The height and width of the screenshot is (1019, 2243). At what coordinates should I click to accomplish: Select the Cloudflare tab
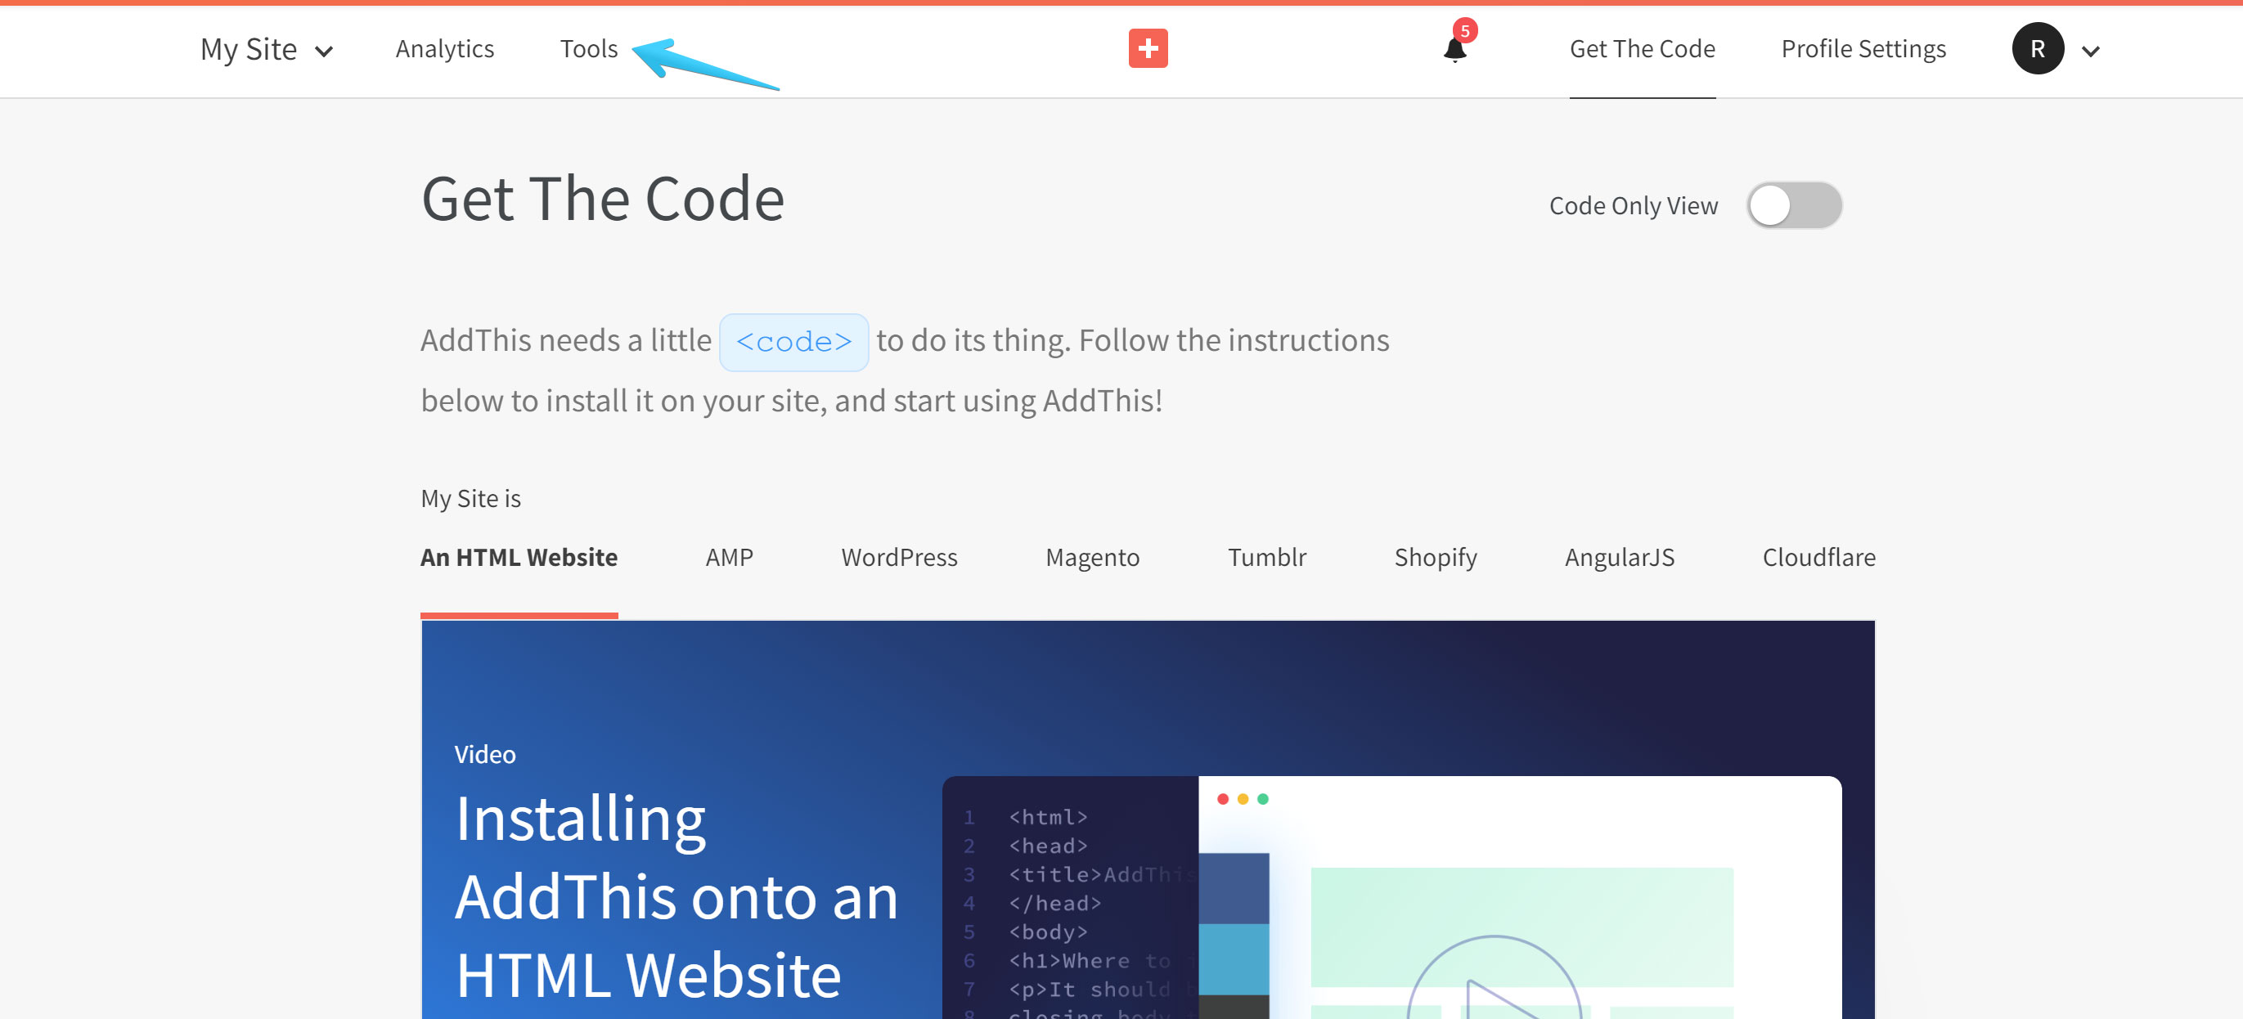(x=1818, y=557)
